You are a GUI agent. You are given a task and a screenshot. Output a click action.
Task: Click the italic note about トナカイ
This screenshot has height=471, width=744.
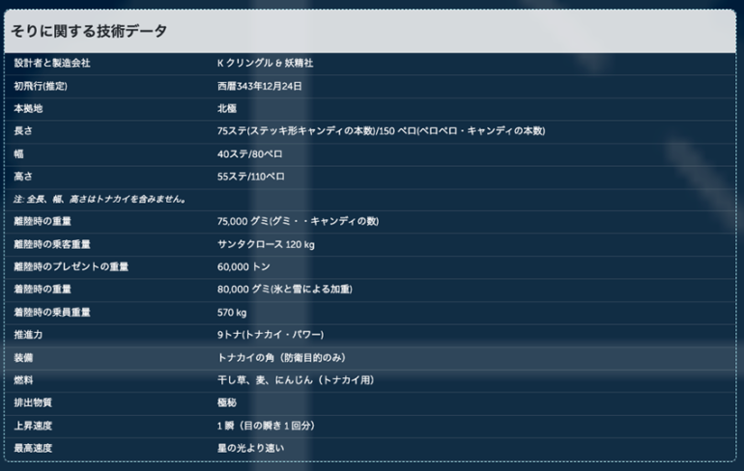[100, 199]
